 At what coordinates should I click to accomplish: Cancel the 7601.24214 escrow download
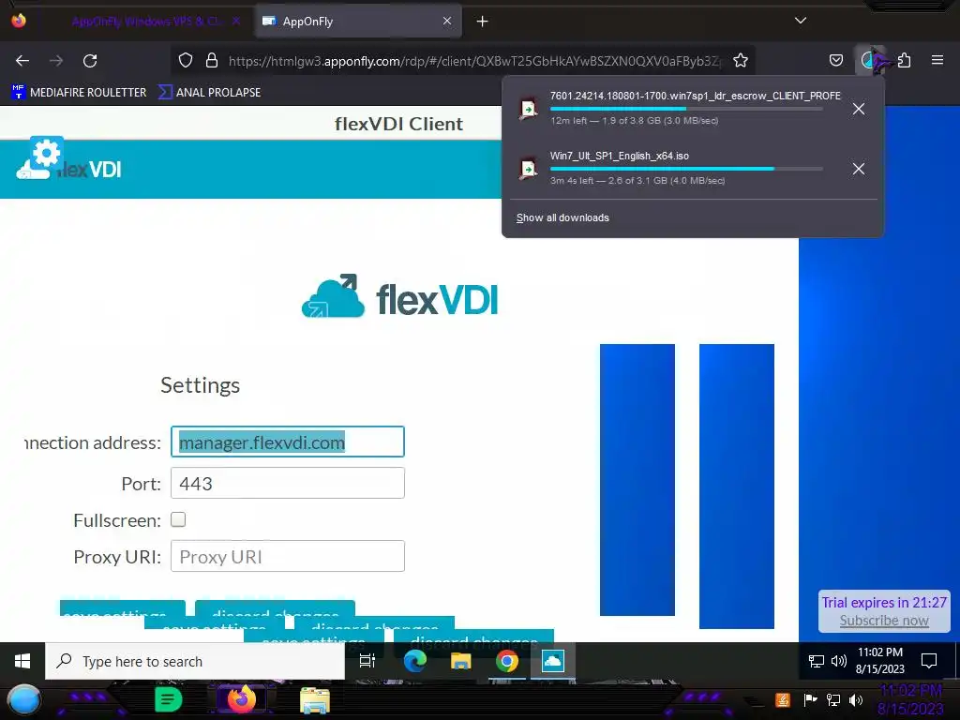[859, 109]
